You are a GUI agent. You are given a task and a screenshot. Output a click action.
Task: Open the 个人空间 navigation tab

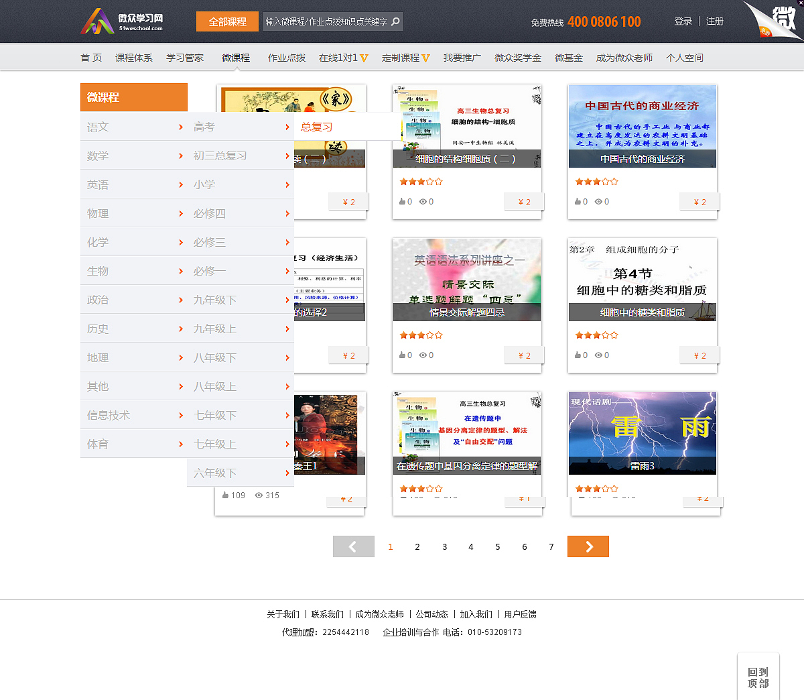[685, 58]
